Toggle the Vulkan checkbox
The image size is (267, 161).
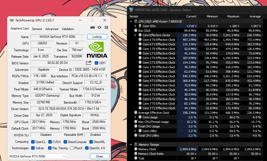click(x=33, y=148)
